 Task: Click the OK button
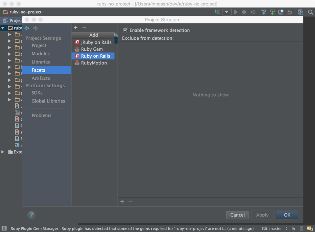coord(287,215)
